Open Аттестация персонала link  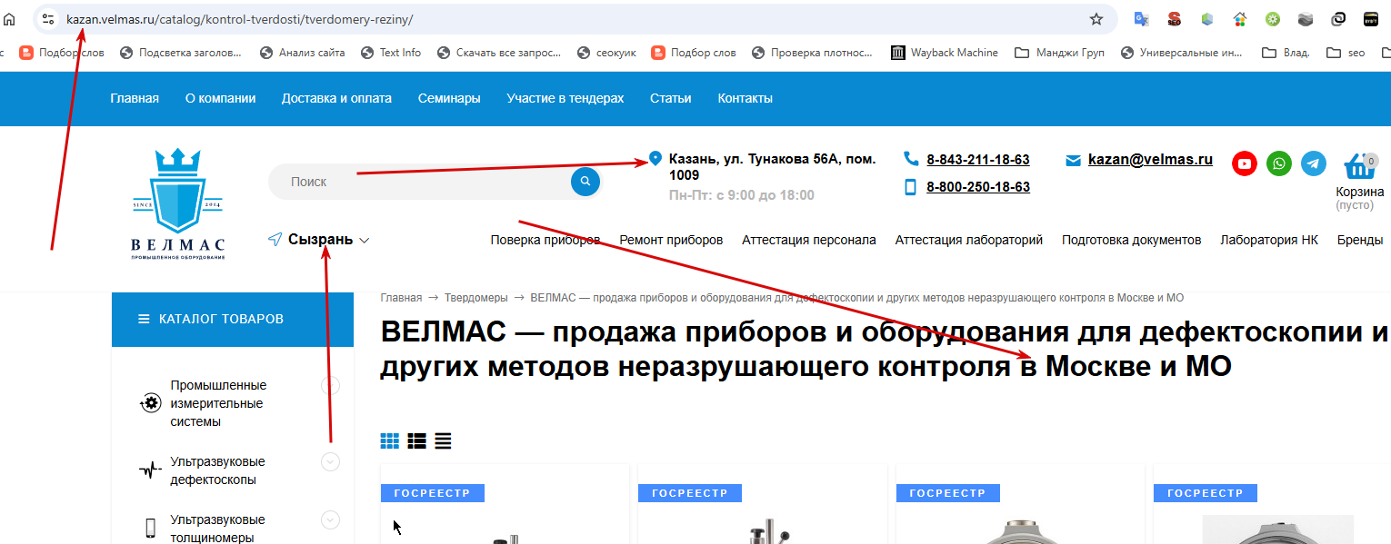[x=809, y=240]
